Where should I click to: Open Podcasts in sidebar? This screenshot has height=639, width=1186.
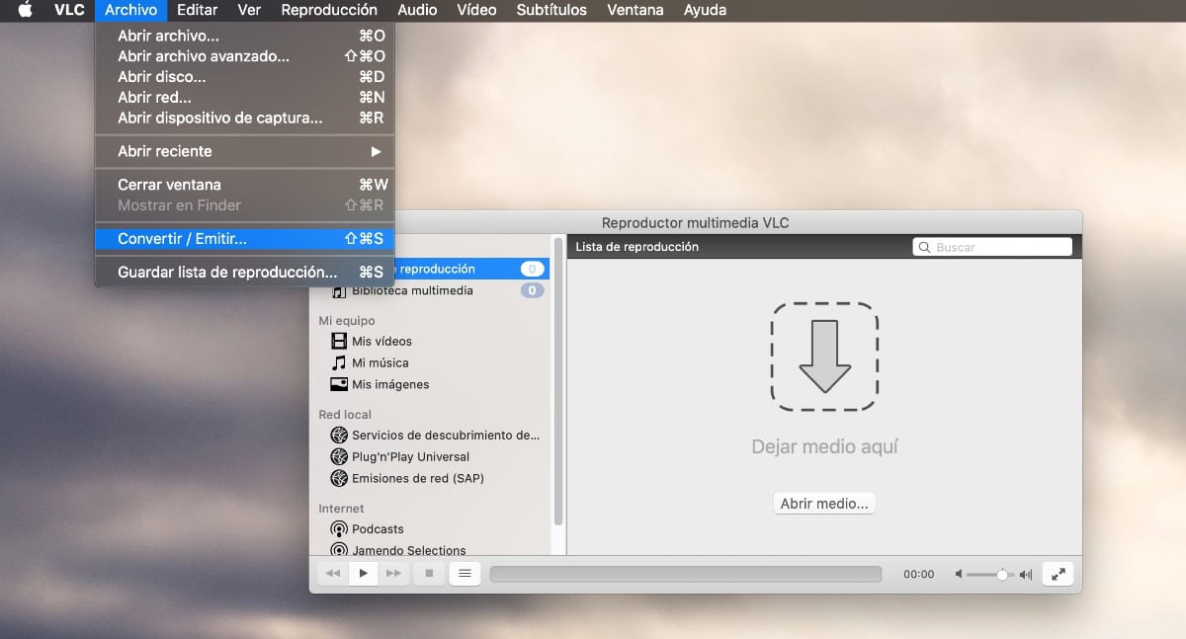[x=378, y=529]
